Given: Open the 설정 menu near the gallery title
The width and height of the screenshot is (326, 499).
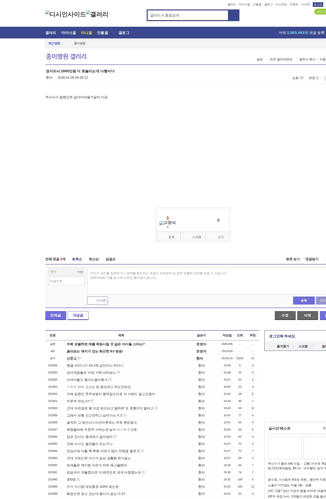Looking at the screenshot, I should pyautogui.click(x=260, y=59).
